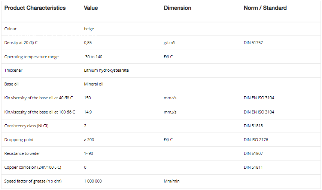
Task: Click the Consistency class (NLGI) label
Action: coord(27,126)
